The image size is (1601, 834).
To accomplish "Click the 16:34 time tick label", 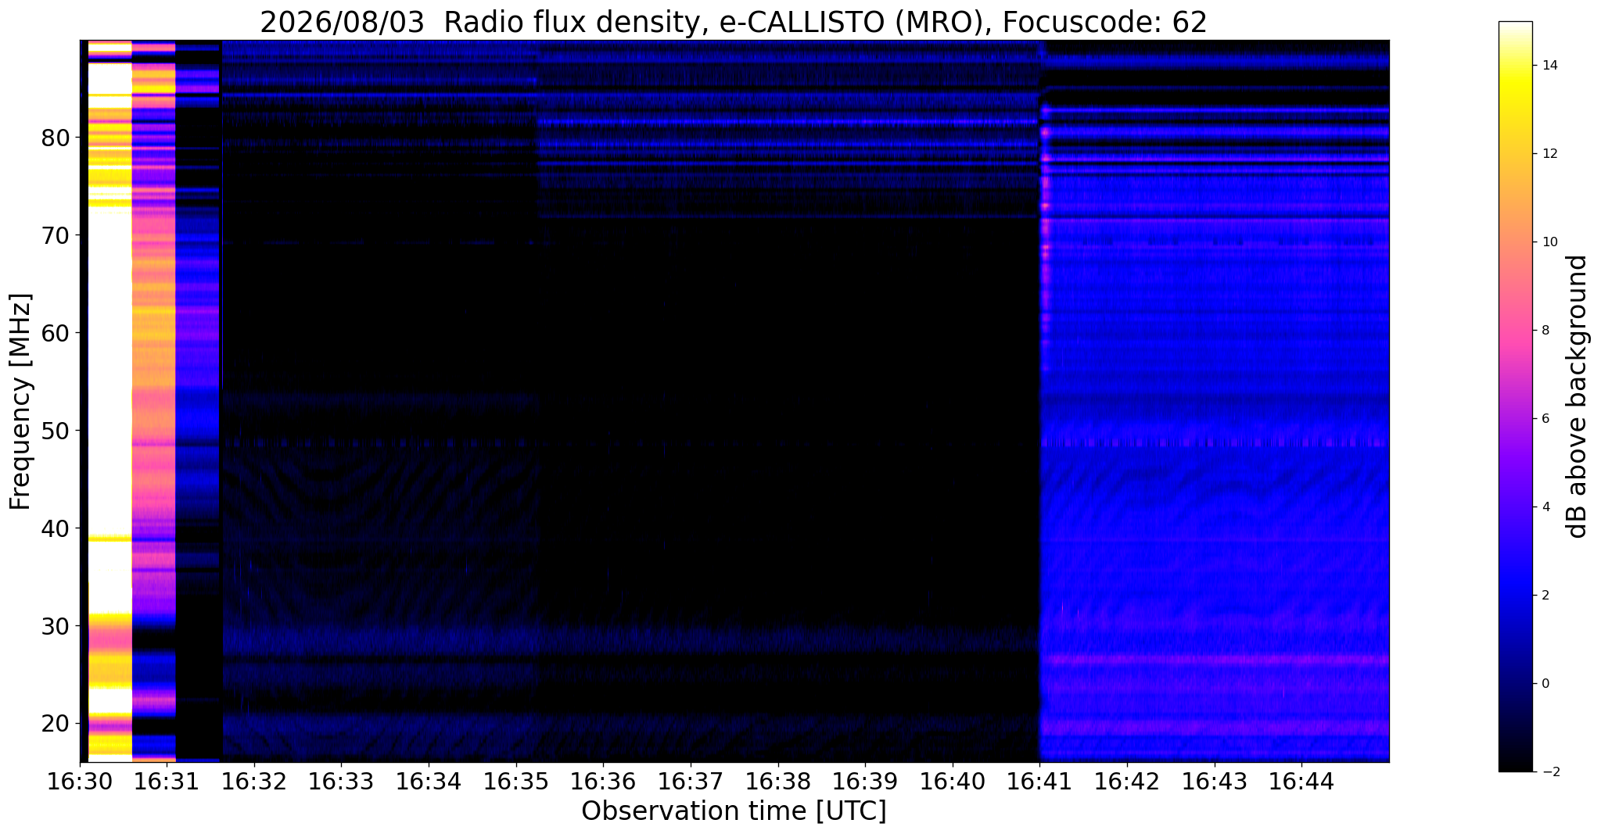I will [x=429, y=782].
